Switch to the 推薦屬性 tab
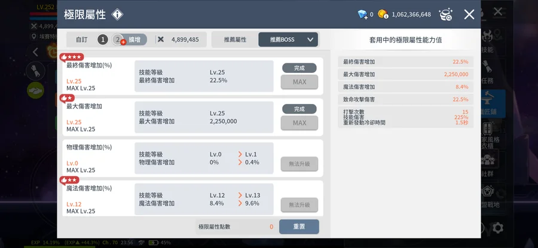 pyautogui.click(x=235, y=39)
